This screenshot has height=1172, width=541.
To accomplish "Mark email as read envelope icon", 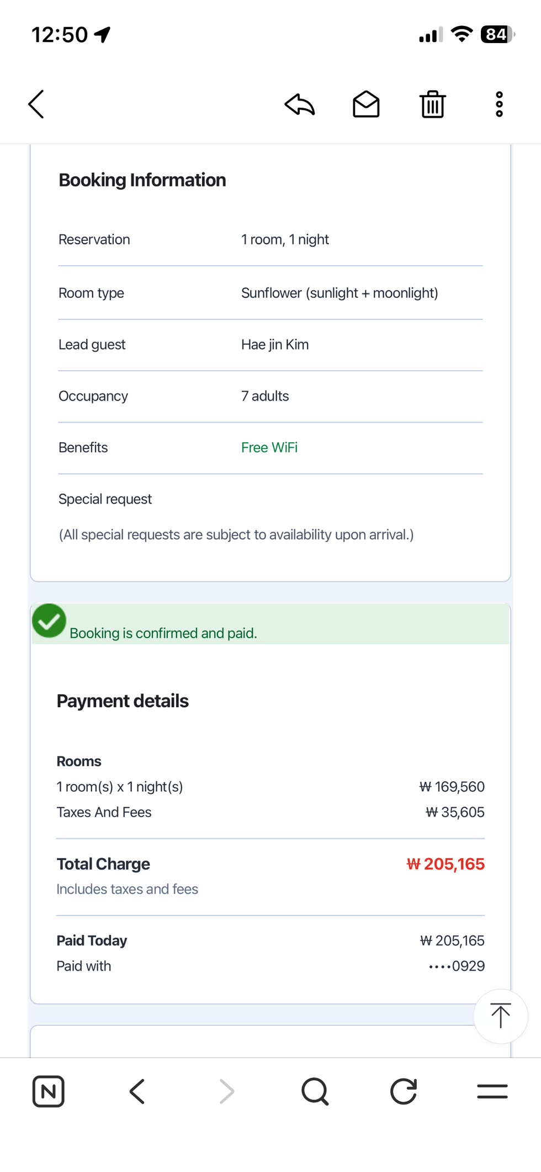I will coord(366,104).
